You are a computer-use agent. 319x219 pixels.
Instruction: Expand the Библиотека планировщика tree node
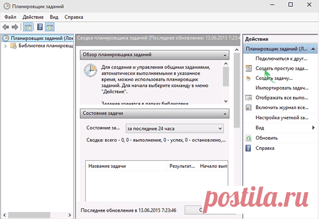(5, 46)
